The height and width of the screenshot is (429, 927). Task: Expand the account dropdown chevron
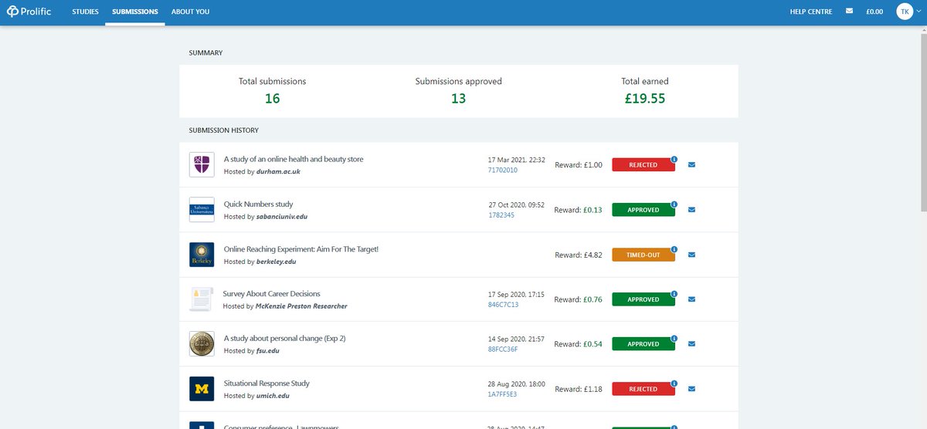[x=919, y=12]
